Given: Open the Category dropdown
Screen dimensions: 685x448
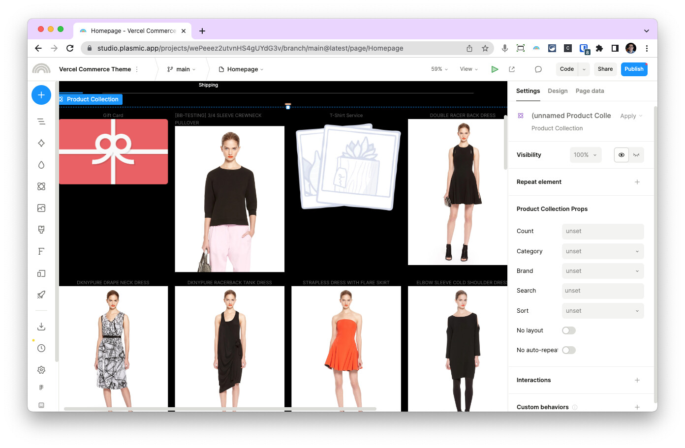Looking at the screenshot, I should (602, 251).
